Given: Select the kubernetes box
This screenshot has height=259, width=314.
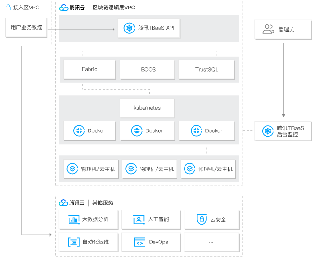Looking at the screenshot, I should click(147, 108).
